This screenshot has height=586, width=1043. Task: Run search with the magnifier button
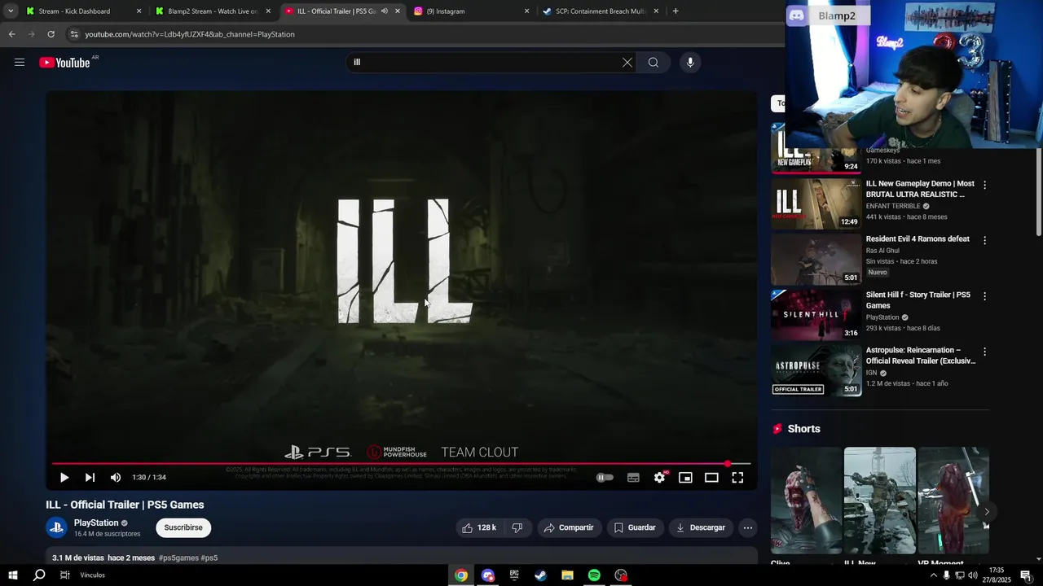click(x=654, y=63)
